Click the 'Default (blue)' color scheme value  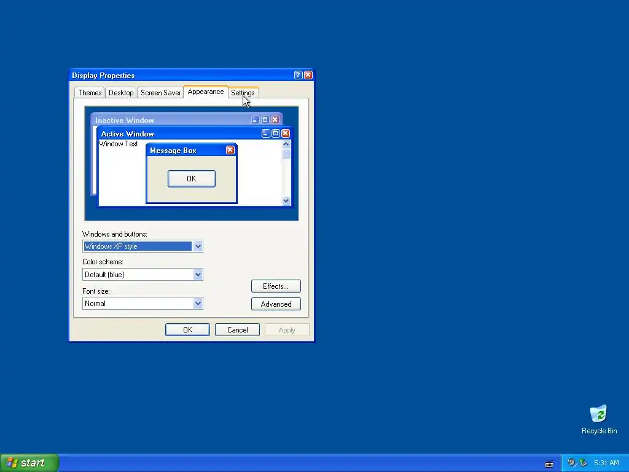pos(104,275)
